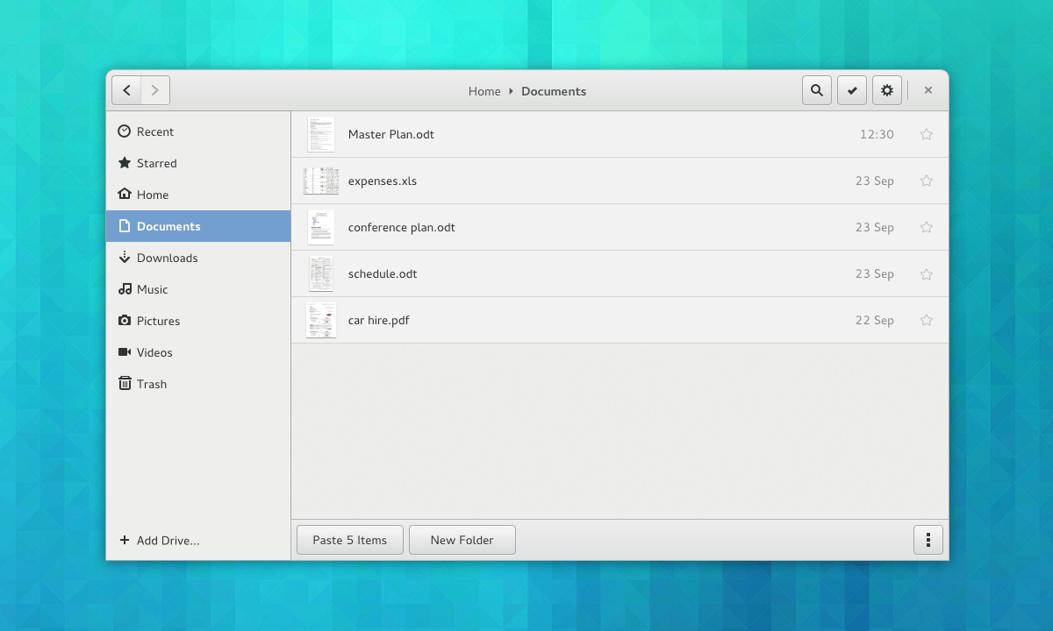The width and height of the screenshot is (1053, 631).
Task: Enter selection mode via the checkmark icon
Action: [851, 89]
